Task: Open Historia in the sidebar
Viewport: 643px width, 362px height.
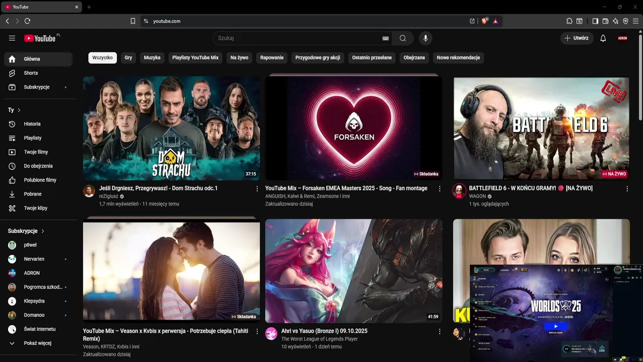Action: click(38, 124)
